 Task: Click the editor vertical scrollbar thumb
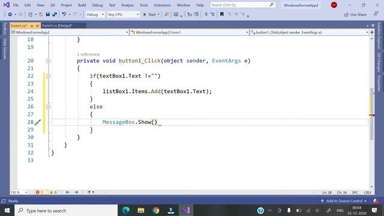coord(372,114)
